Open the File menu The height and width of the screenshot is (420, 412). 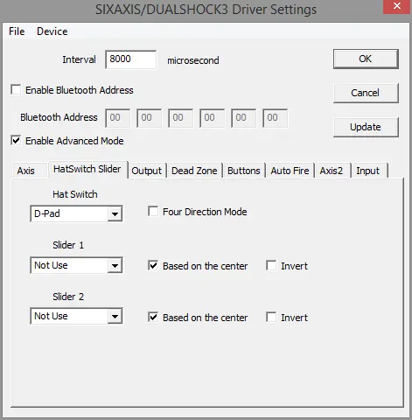coord(17,31)
